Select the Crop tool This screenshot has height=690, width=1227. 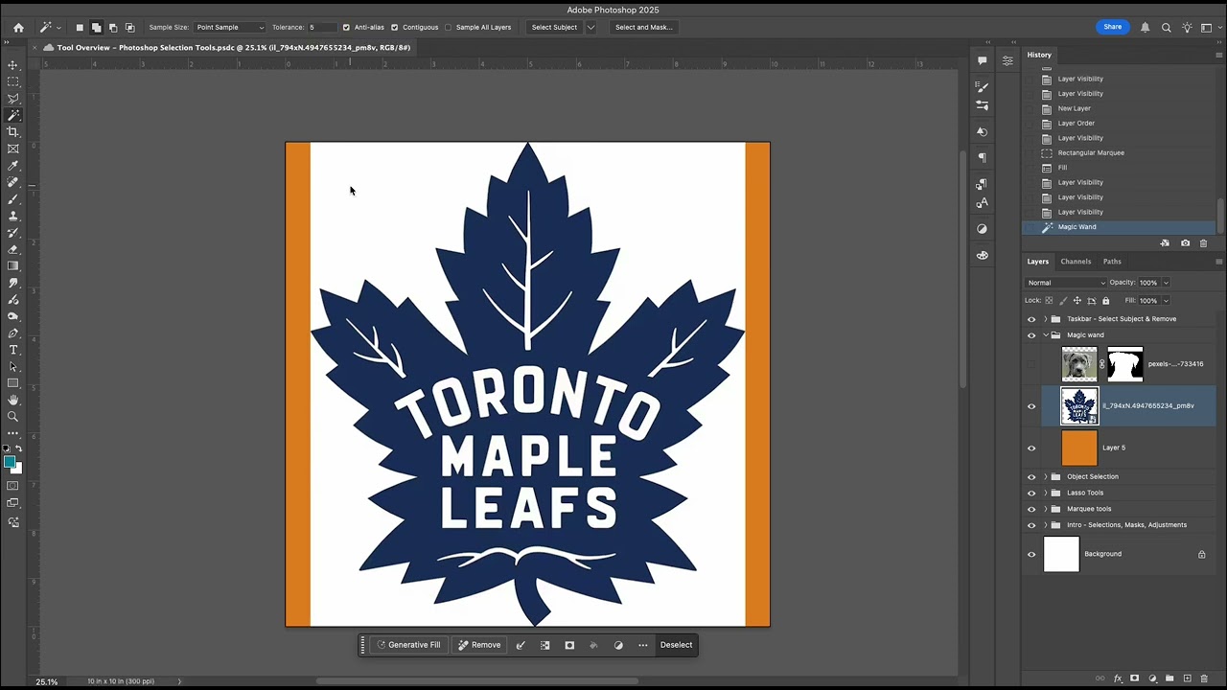[x=13, y=132]
